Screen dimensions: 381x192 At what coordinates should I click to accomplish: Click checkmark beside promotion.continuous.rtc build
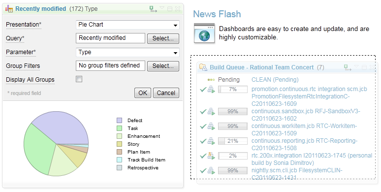tap(203, 90)
